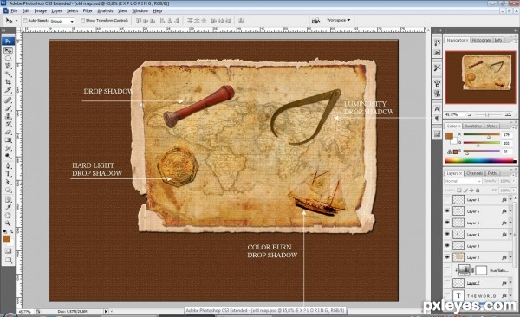Switch to the Swatches tab
Image resolution: width=520 pixels, height=317 pixels.
pos(473,126)
